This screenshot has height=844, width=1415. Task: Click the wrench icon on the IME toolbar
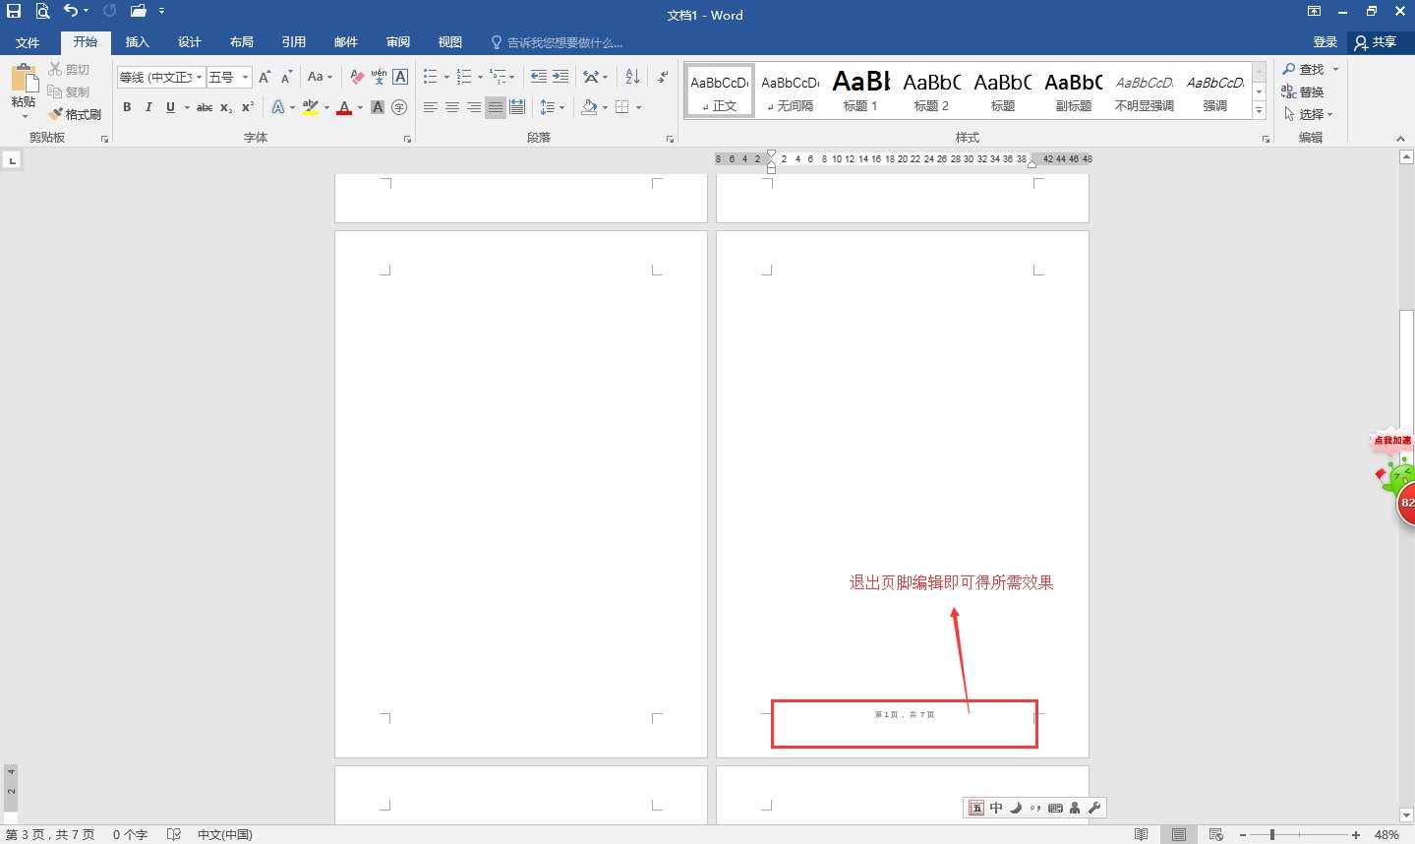(1095, 807)
